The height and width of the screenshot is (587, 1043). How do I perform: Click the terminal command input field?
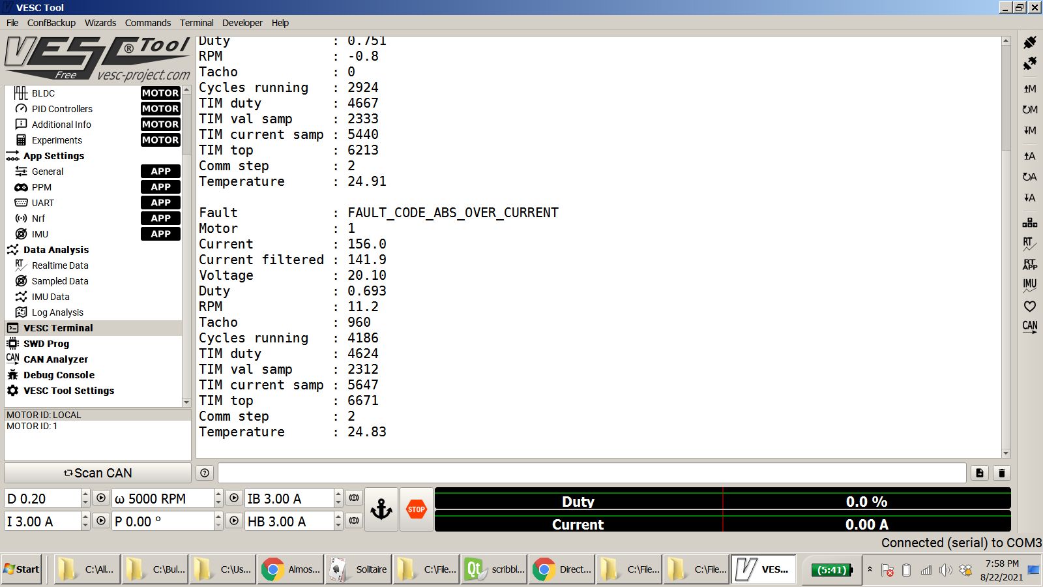click(x=592, y=473)
